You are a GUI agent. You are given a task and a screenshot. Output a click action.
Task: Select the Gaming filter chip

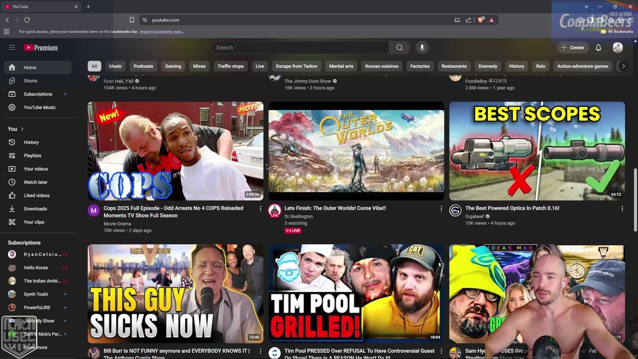(x=173, y=66)
